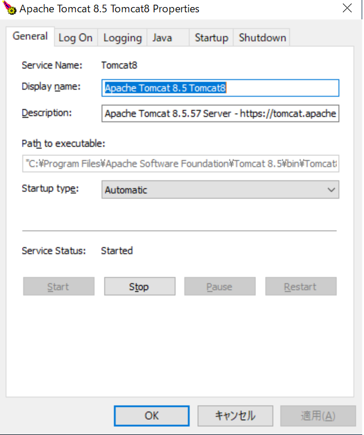Click the Service Status label
Screen dimensions: 364x435
(54, 251)
